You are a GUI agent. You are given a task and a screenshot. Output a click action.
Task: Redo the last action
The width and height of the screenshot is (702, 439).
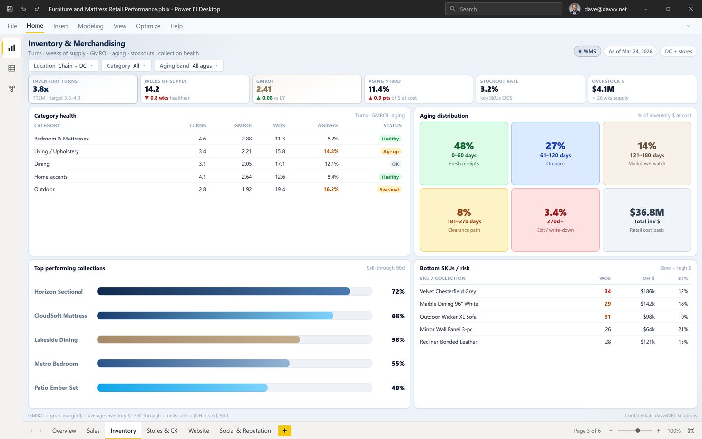[37, 9]
